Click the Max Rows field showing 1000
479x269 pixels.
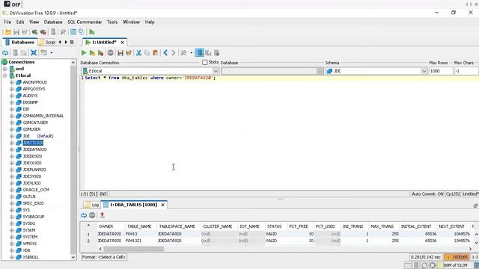click(x=441, y=71)
